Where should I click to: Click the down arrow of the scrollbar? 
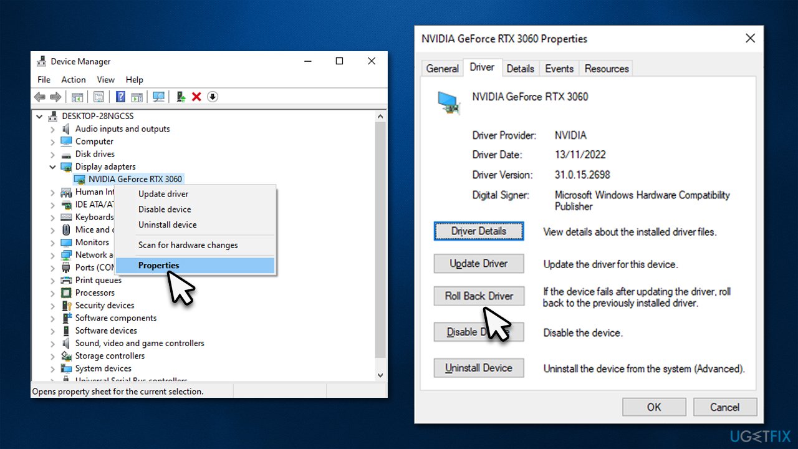[380, 375]
